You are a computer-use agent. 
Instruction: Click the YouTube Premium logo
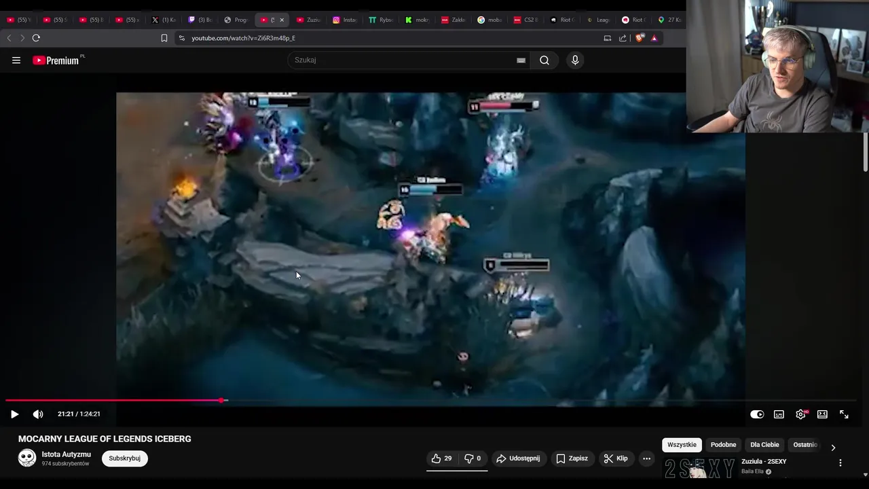coord(56,60)
